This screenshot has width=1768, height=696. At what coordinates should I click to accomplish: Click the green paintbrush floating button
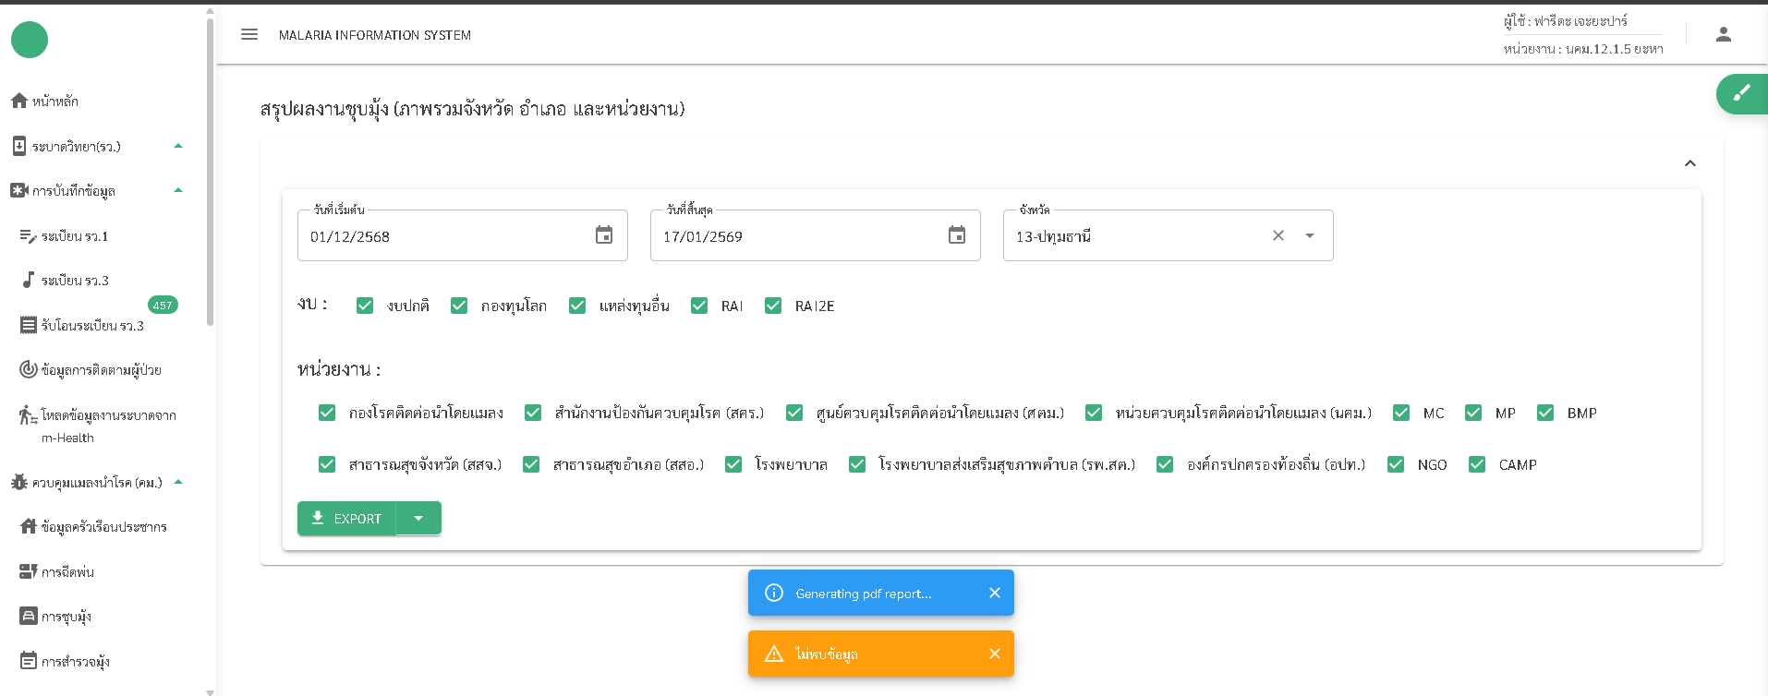(x=1741, y=93)
